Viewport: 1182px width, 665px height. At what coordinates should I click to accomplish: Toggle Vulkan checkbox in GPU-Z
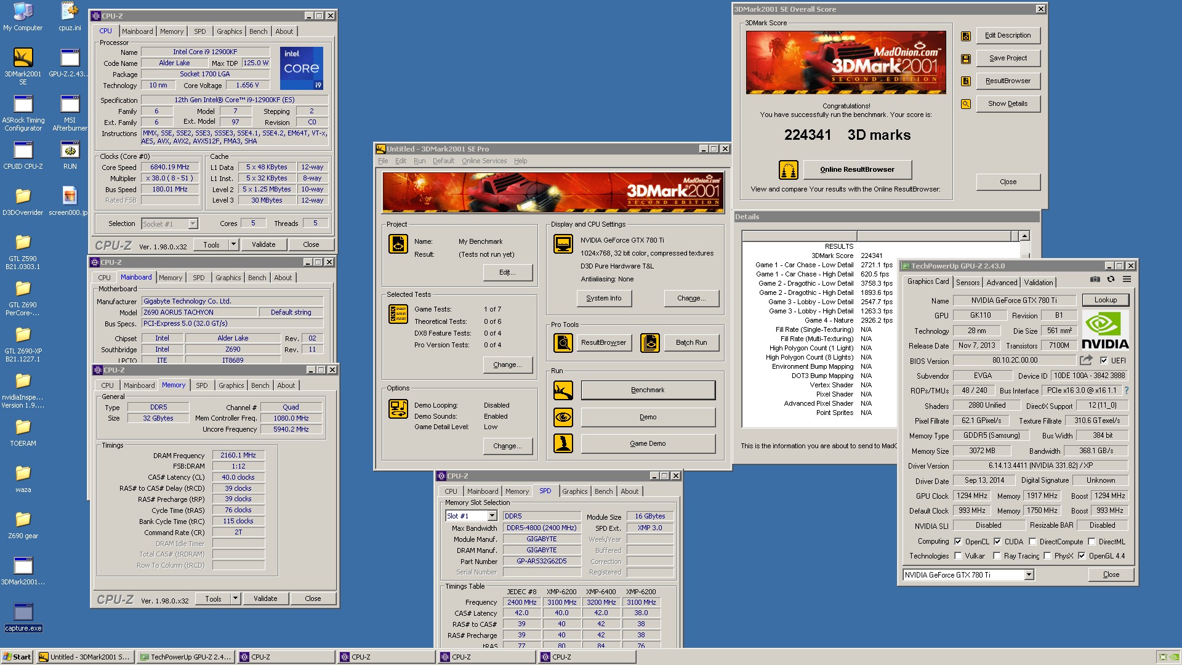(x=958, y=556)
